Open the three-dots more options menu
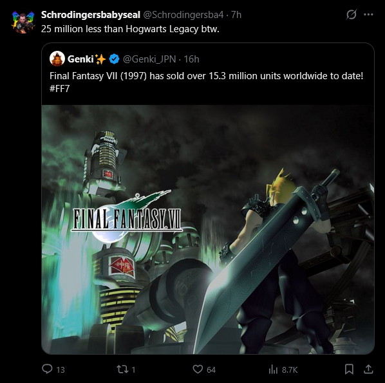Viewport: 385px width, 383px height. click(368, 15)
